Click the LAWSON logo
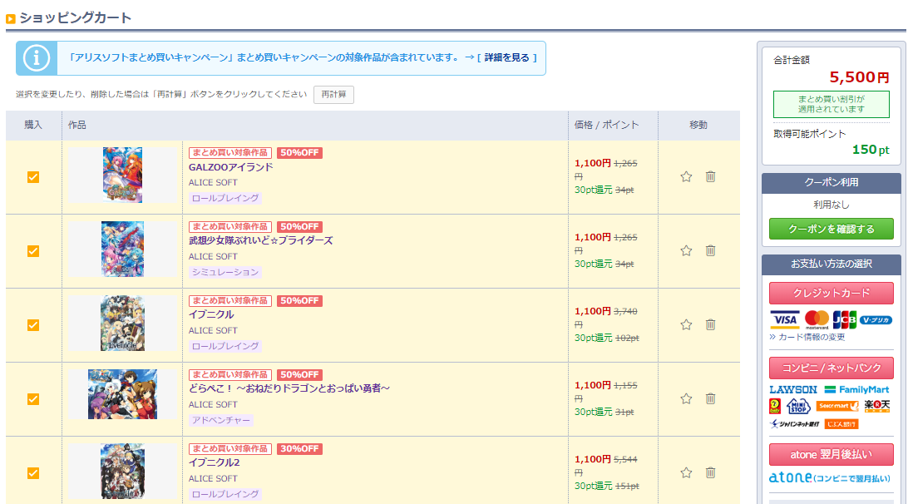Image resolution: width=908 pixels, height=504 pixels. [793, 390]
